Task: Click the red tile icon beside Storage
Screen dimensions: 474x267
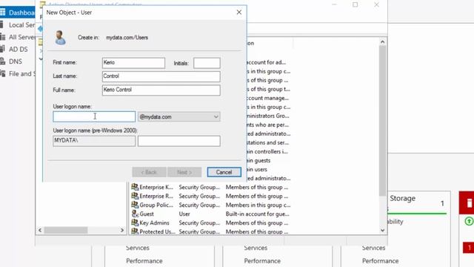Action: pyautogui.click(x=469, y=203)
